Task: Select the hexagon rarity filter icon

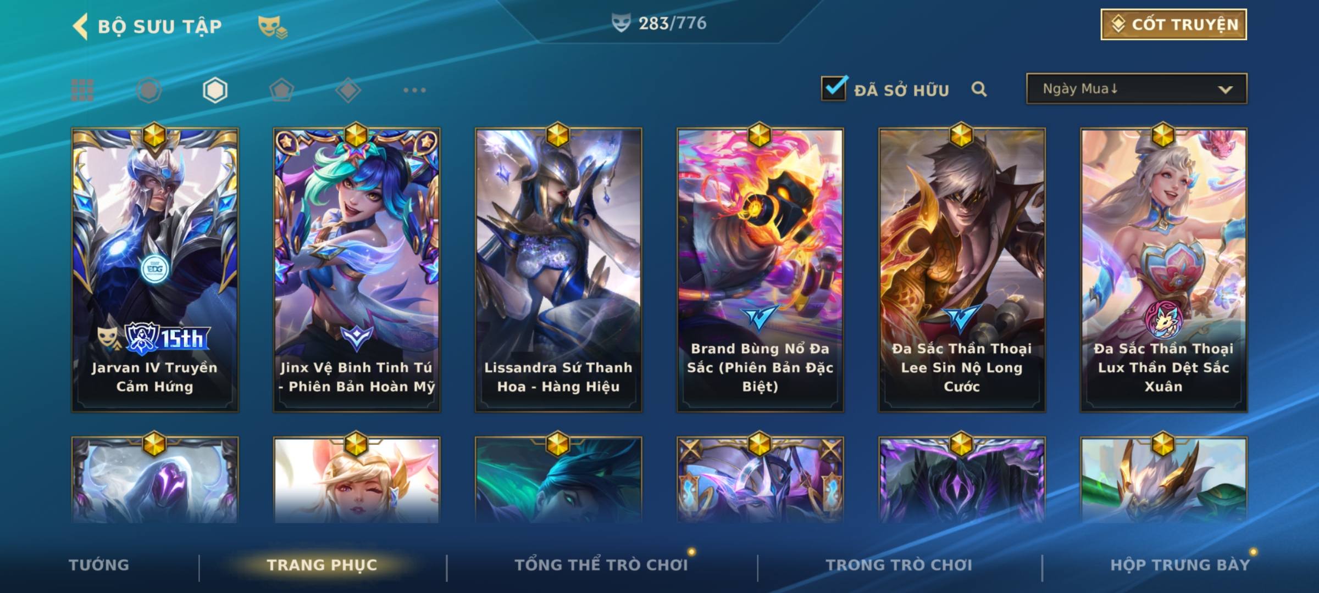Action: coord(215,90)
